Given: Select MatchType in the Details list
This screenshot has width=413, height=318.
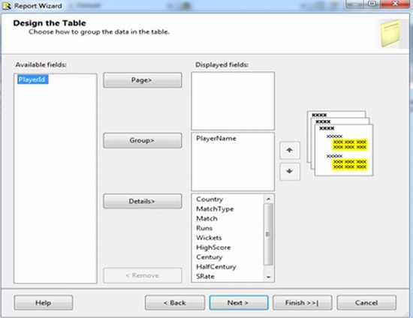Looking at the screenshot, I should pyautogui.click(x=215, y=208).
